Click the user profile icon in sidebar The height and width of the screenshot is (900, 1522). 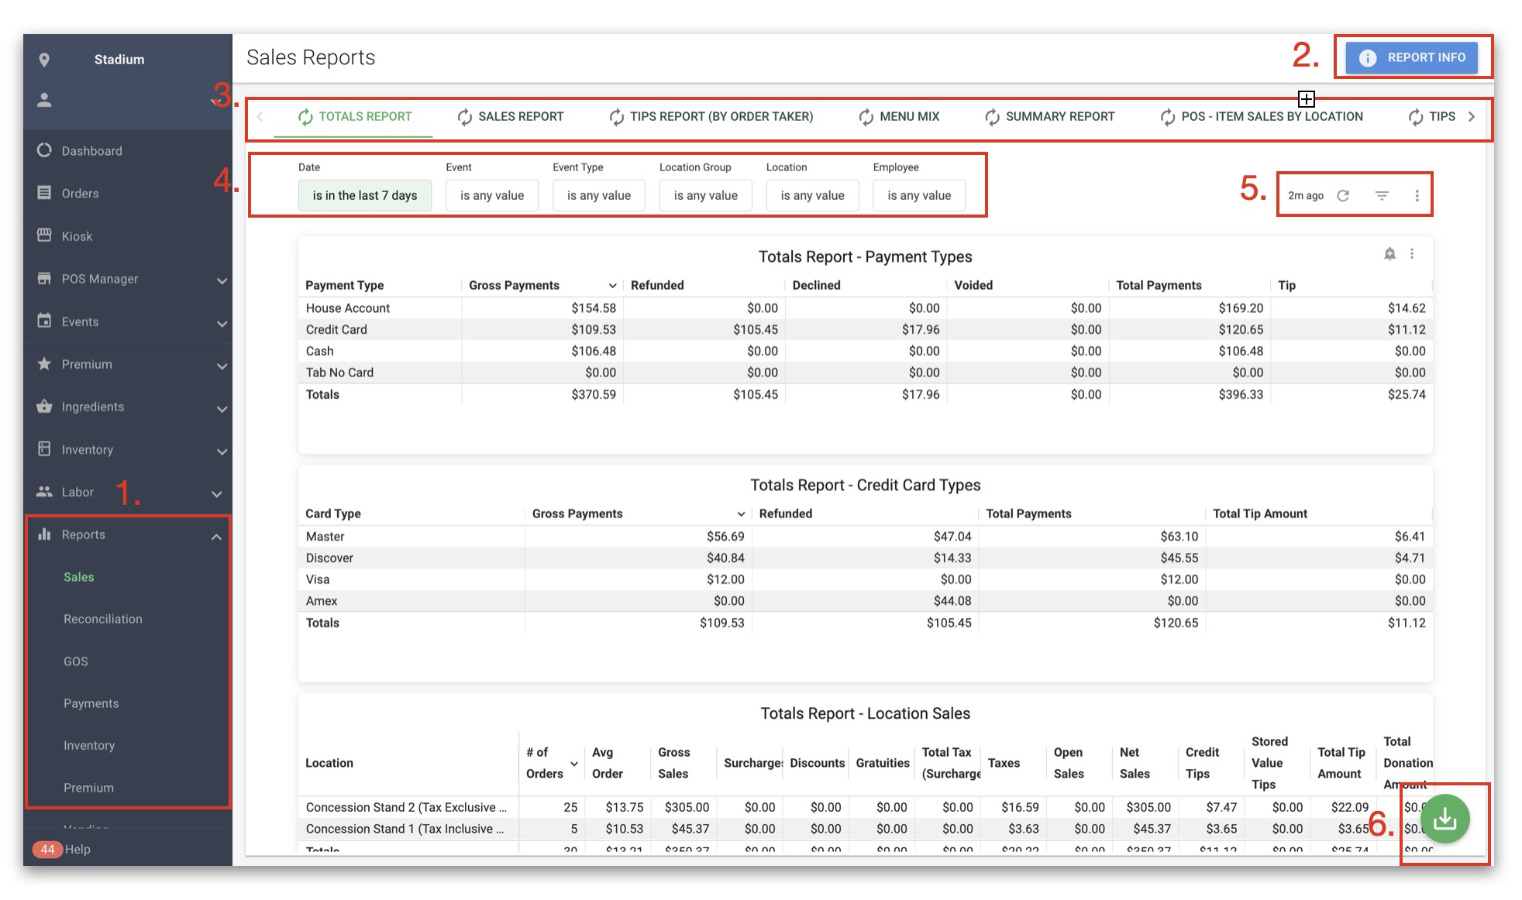44,100
